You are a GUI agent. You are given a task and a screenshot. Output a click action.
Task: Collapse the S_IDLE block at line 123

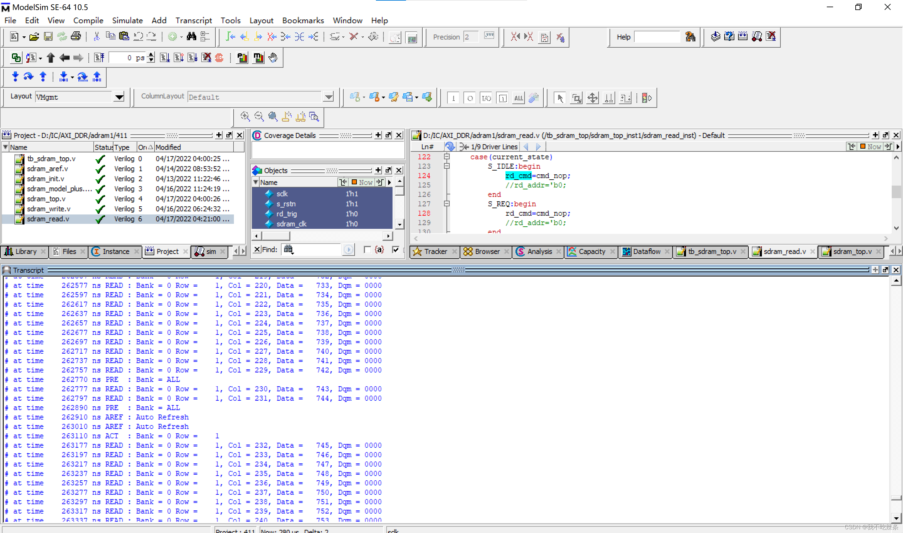(447, 166)
